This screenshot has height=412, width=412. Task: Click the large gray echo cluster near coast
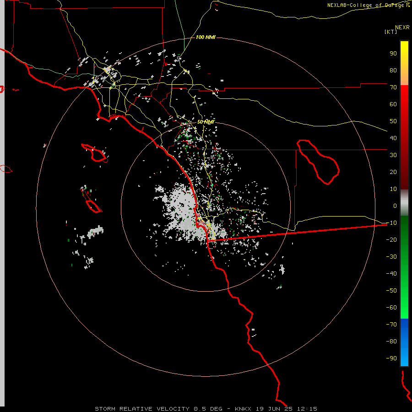185,212
